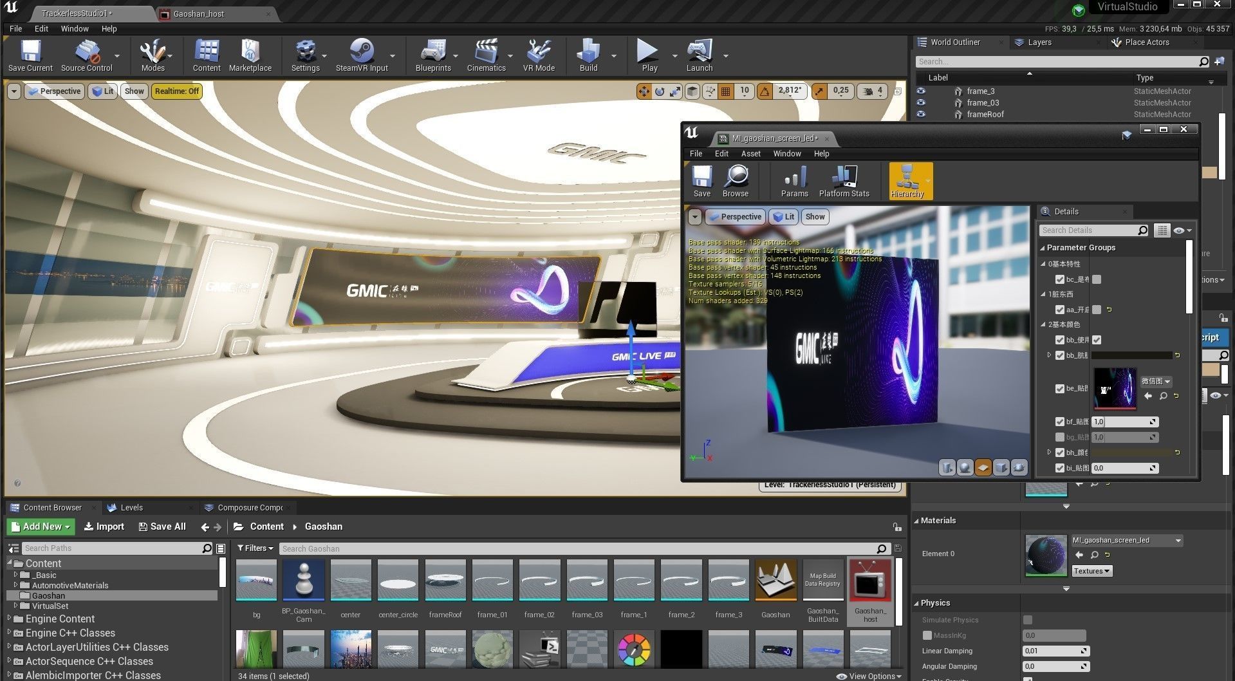Open the MI_gaoshan_screen_led material dropdown
This screenshot has height=681, width=1235.
tap(1126, 541)
